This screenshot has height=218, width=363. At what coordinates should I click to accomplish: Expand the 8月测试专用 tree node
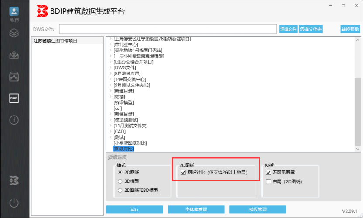(110, 73)
